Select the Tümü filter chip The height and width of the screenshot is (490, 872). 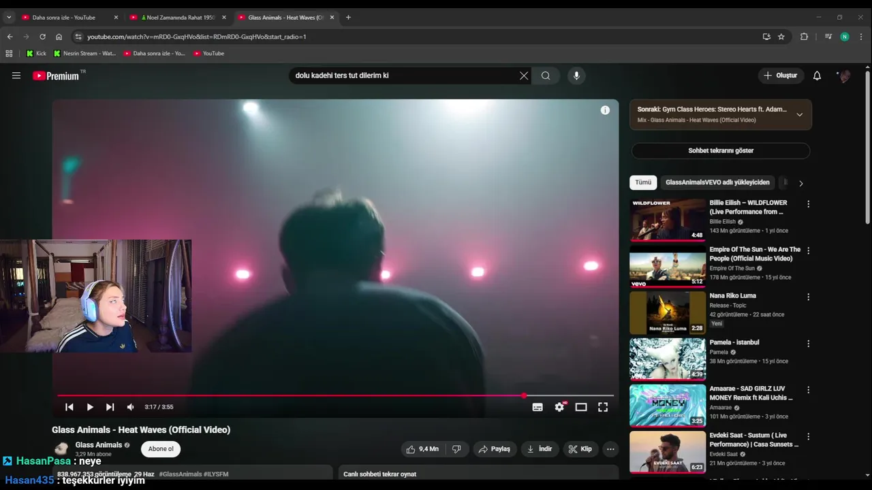pyautogui.click(x=643, y=182)
